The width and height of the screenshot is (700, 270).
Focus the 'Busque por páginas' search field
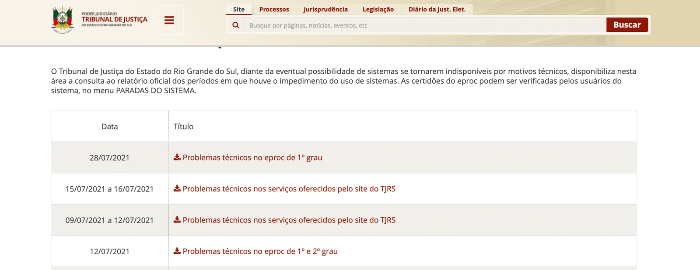click(424, 25)
